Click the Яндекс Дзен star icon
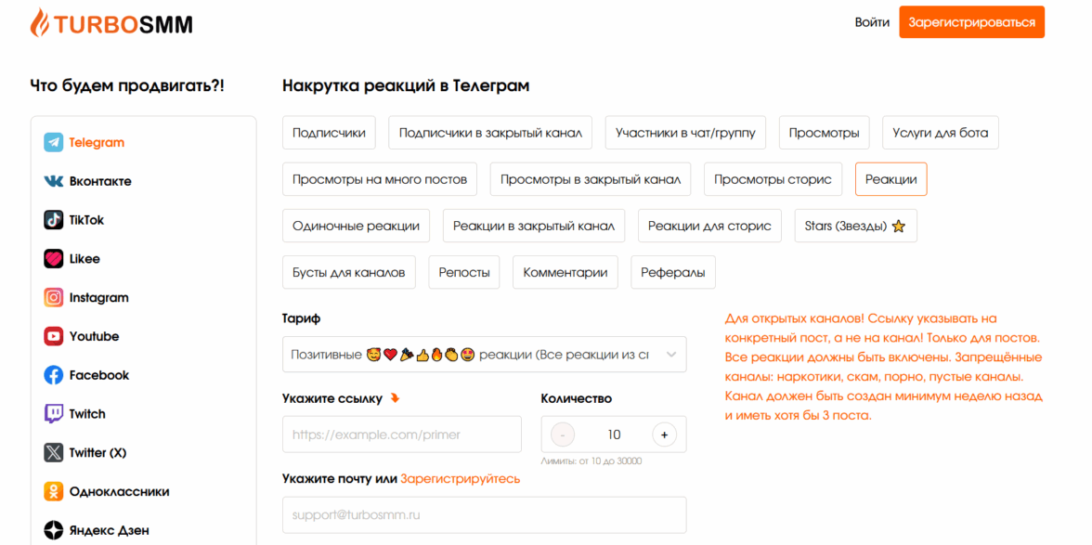This screenshot has width=1092, height=545. pos(54,530)
